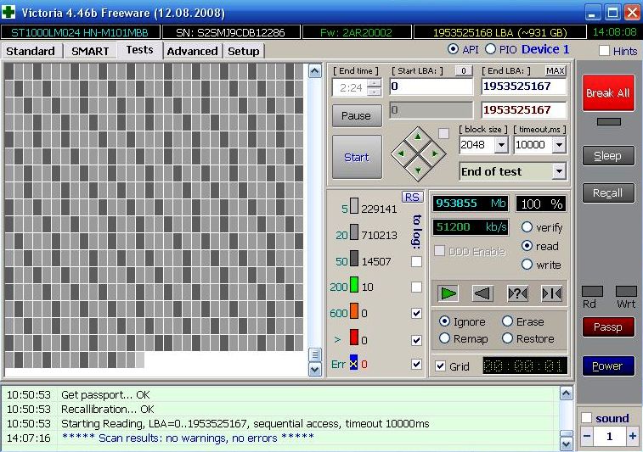The height and width of the screenshot is (452, 643).
Task: Click the blue Err block icon
Action: 353,362
